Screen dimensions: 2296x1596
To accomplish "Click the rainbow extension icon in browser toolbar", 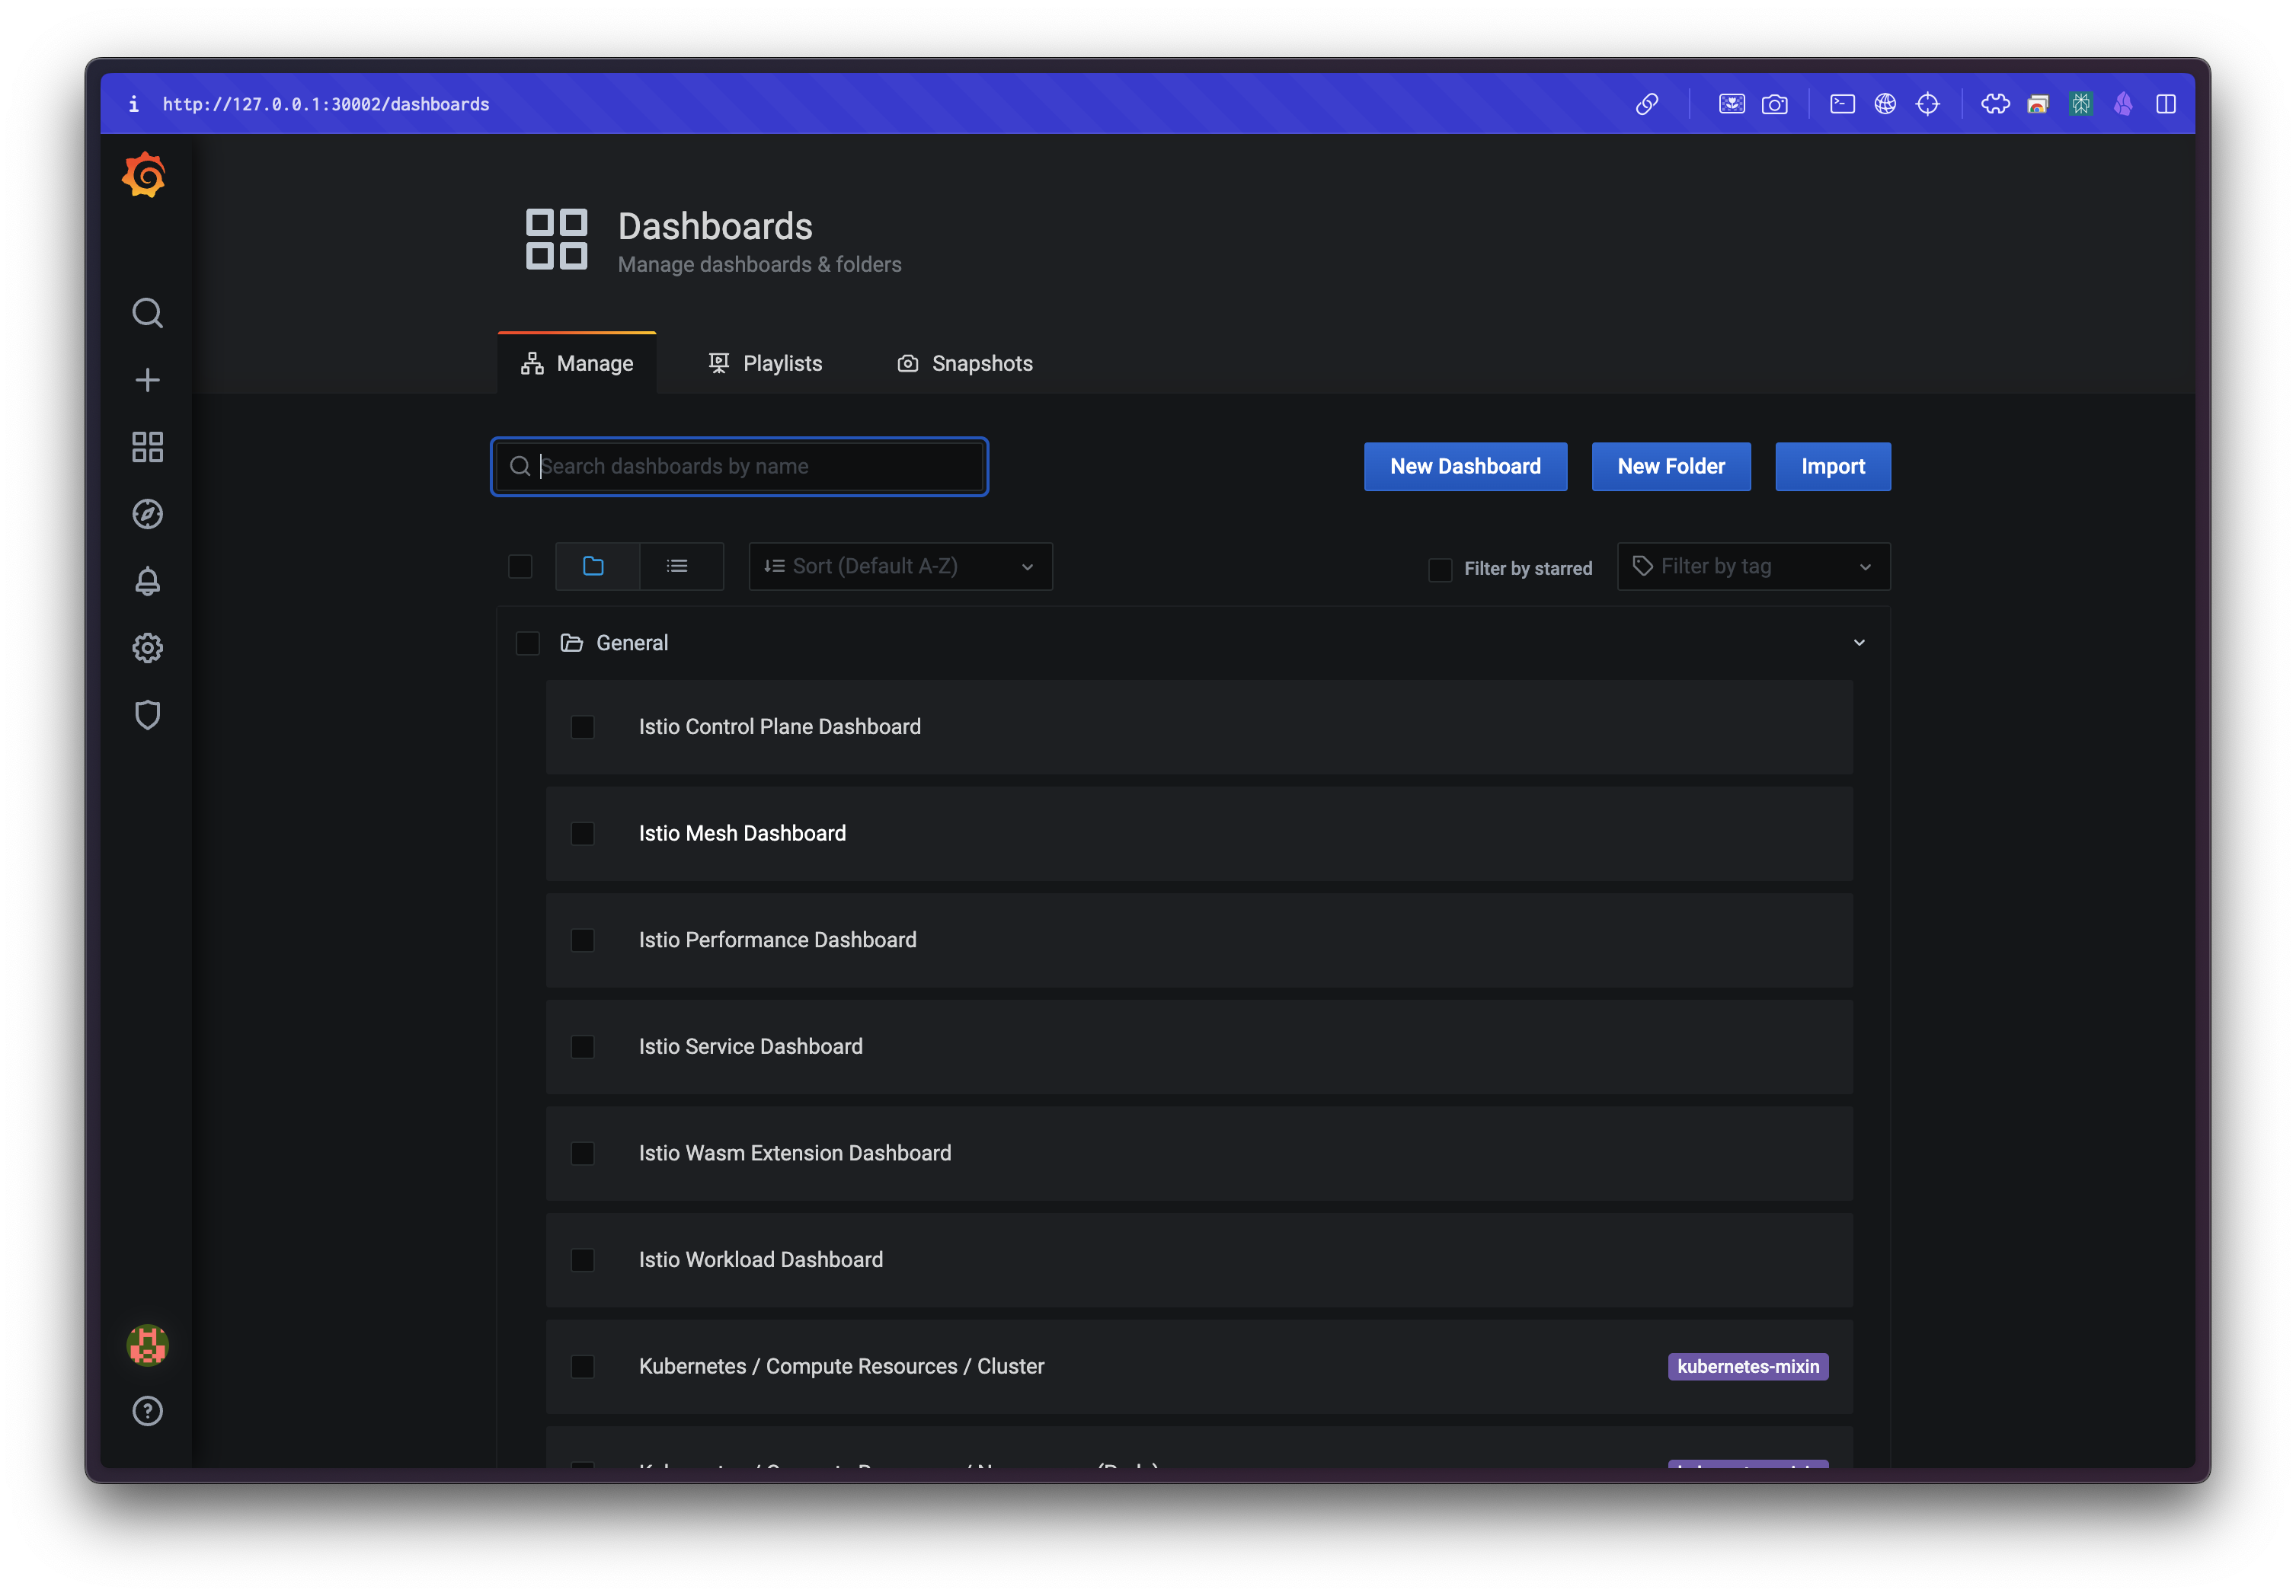I will [2038, 104].
